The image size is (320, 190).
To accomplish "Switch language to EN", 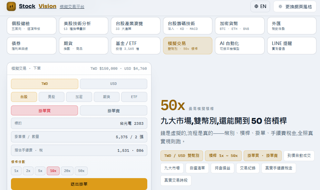I will 260,6.
